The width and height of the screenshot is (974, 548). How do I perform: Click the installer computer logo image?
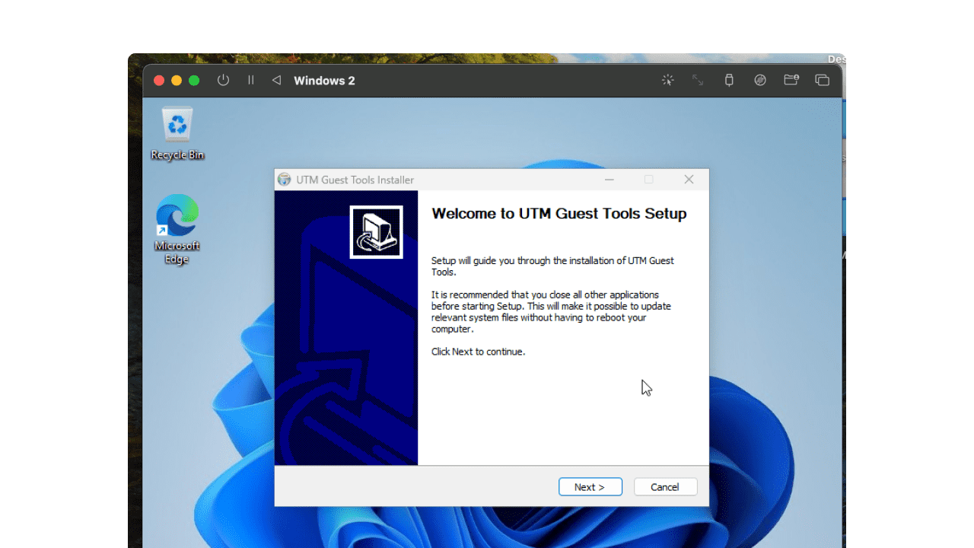coord(376,232)
